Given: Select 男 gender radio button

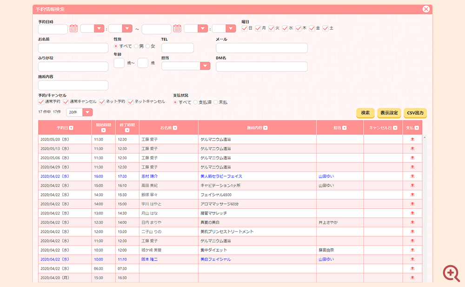Looking at the screenshot, I should pyautogui.click(x=136, y=46).
